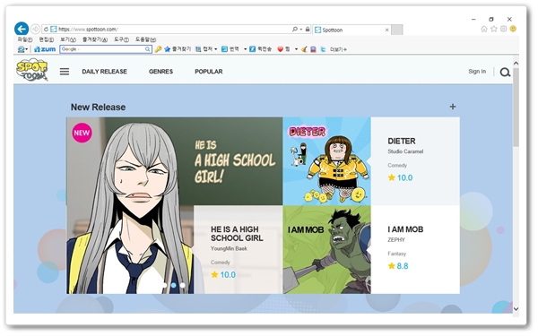538x336 pixels.
Task: Select the first carousel dot
Action: coord(165,285)
